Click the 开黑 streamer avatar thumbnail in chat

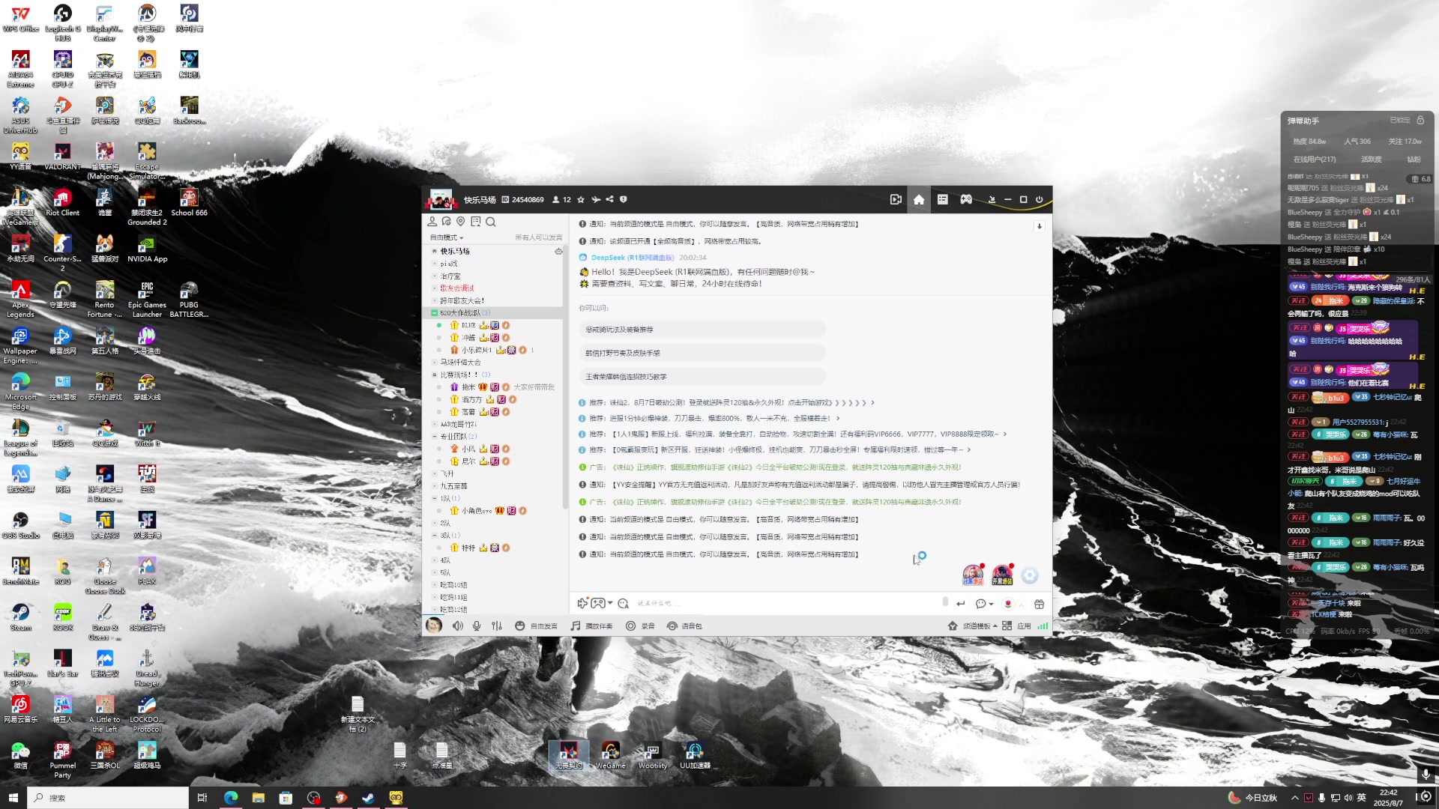1002,575
